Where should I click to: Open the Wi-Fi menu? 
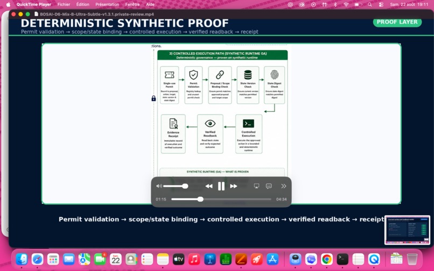click(346, 4)
